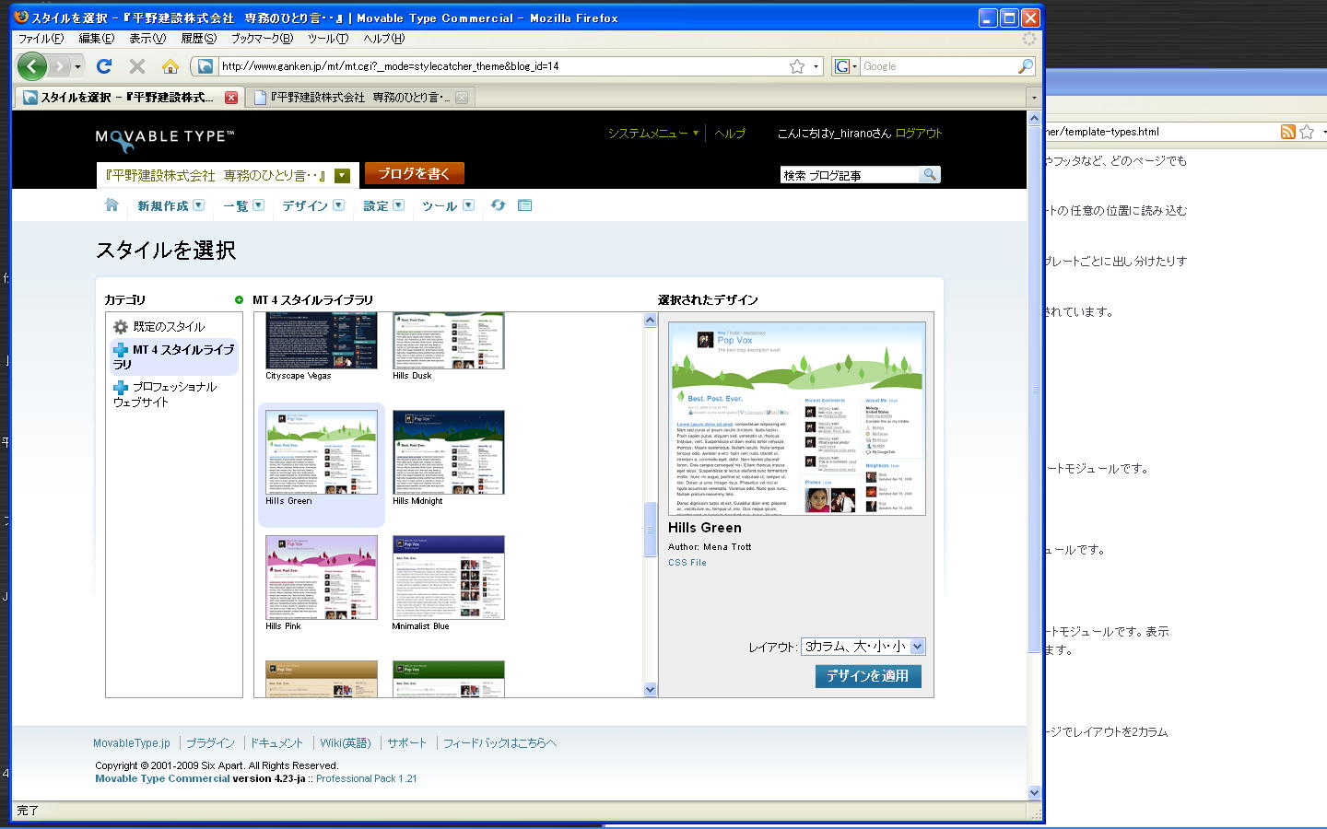
Task: Click the Firefox forward navigation arrow
Action: [59, 66]
